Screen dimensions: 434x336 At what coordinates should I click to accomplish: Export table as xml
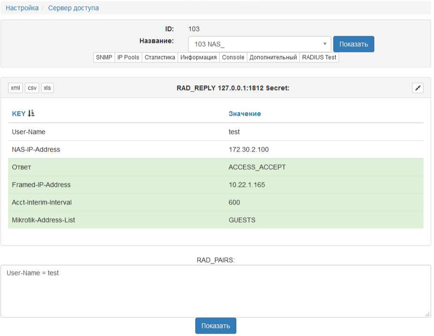pyautogui.click(x=15, y=88)
